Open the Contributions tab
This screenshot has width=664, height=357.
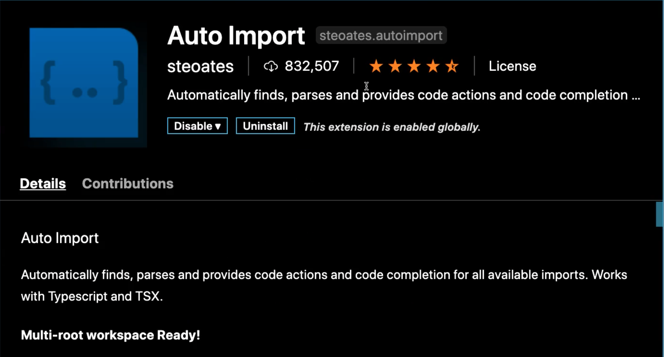pos(128,184)
